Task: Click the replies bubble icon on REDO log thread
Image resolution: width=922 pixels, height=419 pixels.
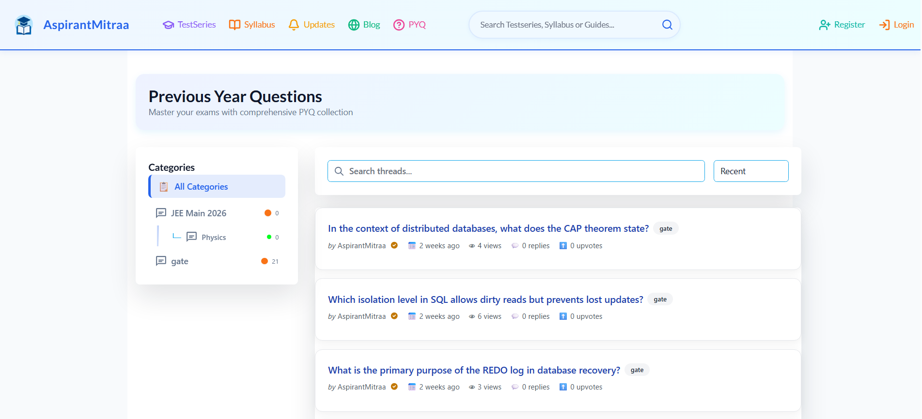Action: click(515, 387)
